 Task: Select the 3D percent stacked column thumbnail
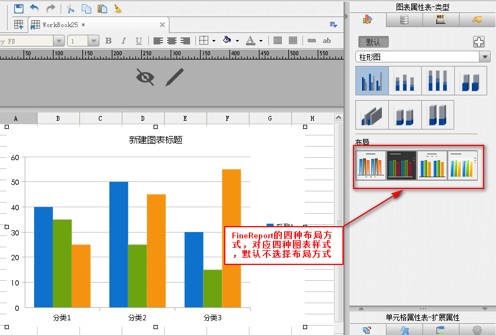point(438,115)
